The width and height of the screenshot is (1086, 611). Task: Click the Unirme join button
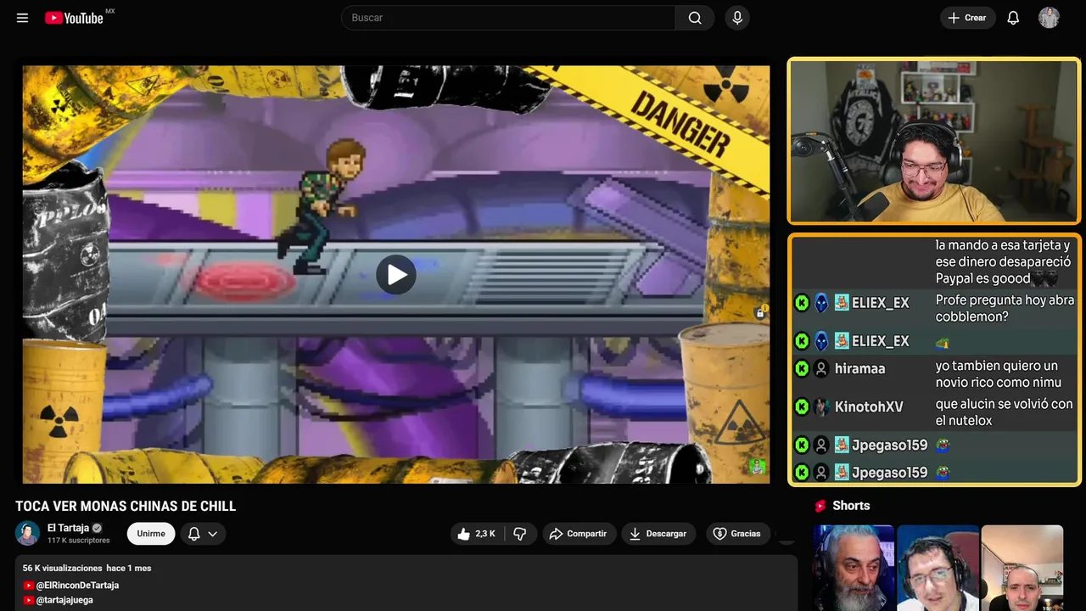coord(151,534)
